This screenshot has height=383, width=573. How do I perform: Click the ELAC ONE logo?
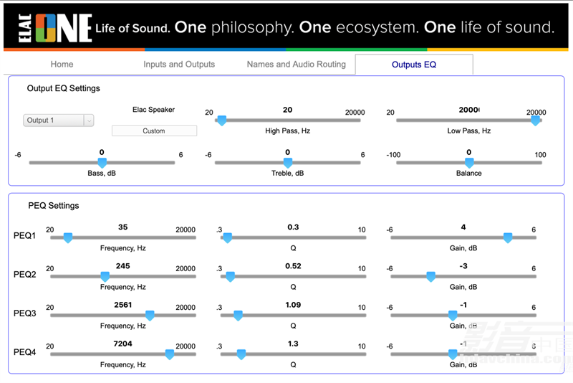coord(55,28)
